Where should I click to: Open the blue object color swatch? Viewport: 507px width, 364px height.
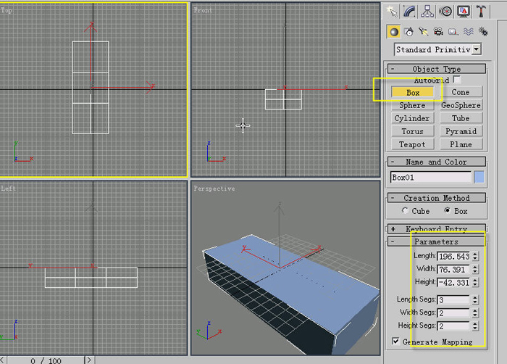tap(479, 178)
